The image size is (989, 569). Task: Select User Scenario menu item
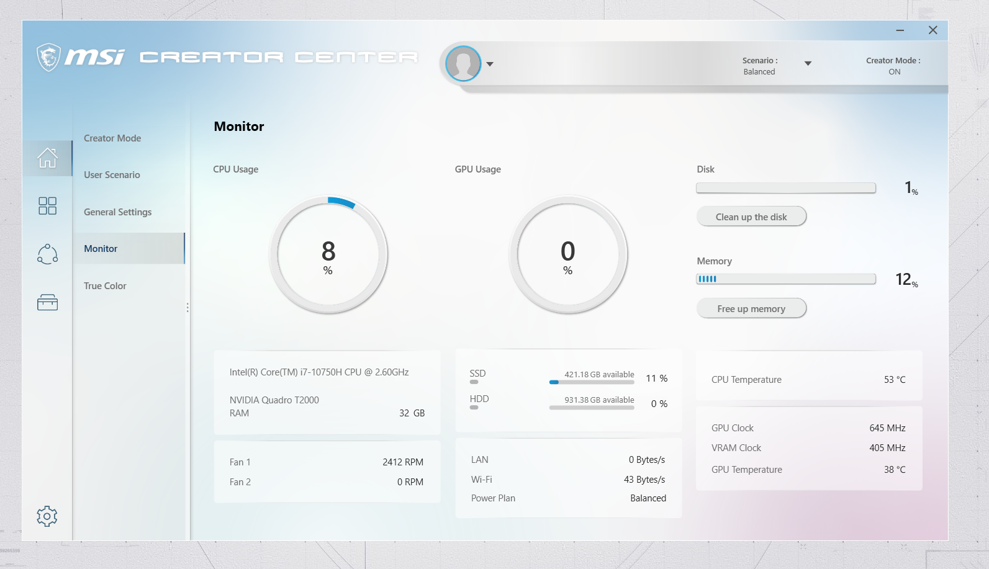(112, 174)
